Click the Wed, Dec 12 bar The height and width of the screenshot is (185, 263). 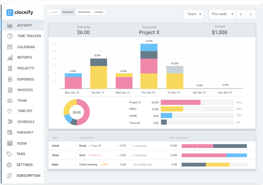pyautogui.click(x=124, y=81)
